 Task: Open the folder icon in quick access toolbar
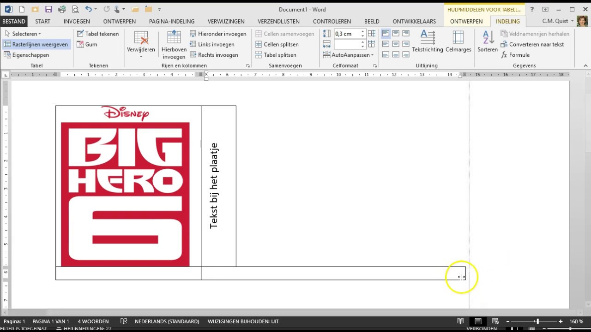click(x=135, y=9)
